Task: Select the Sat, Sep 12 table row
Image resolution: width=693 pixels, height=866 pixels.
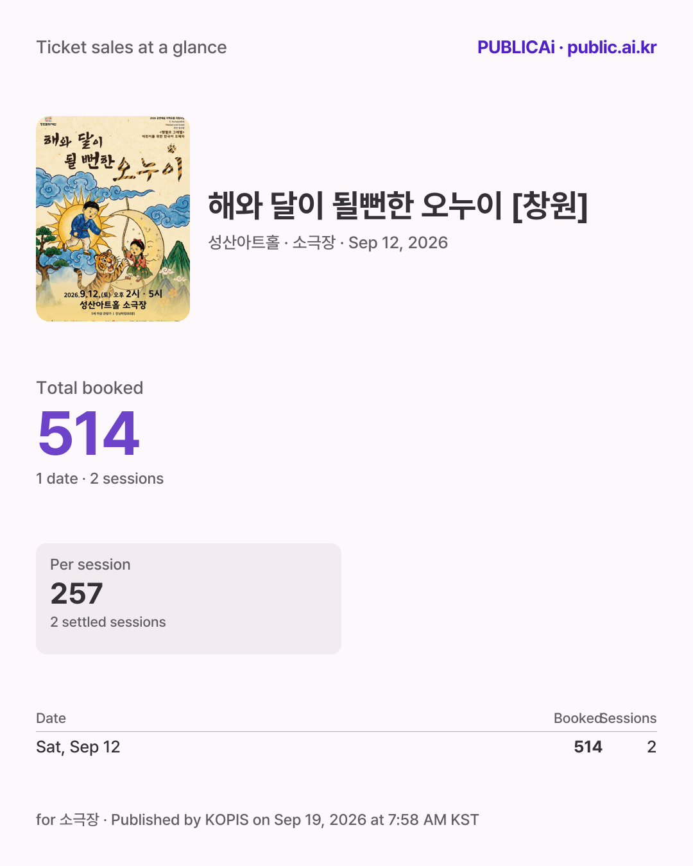Action: [346, 747]
